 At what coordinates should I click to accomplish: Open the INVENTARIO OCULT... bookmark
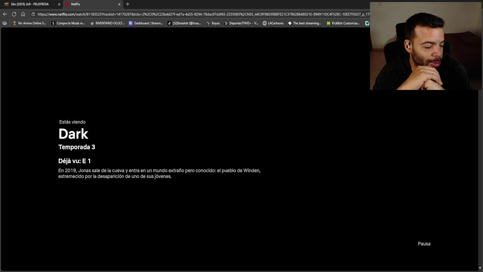click(108, 23)
